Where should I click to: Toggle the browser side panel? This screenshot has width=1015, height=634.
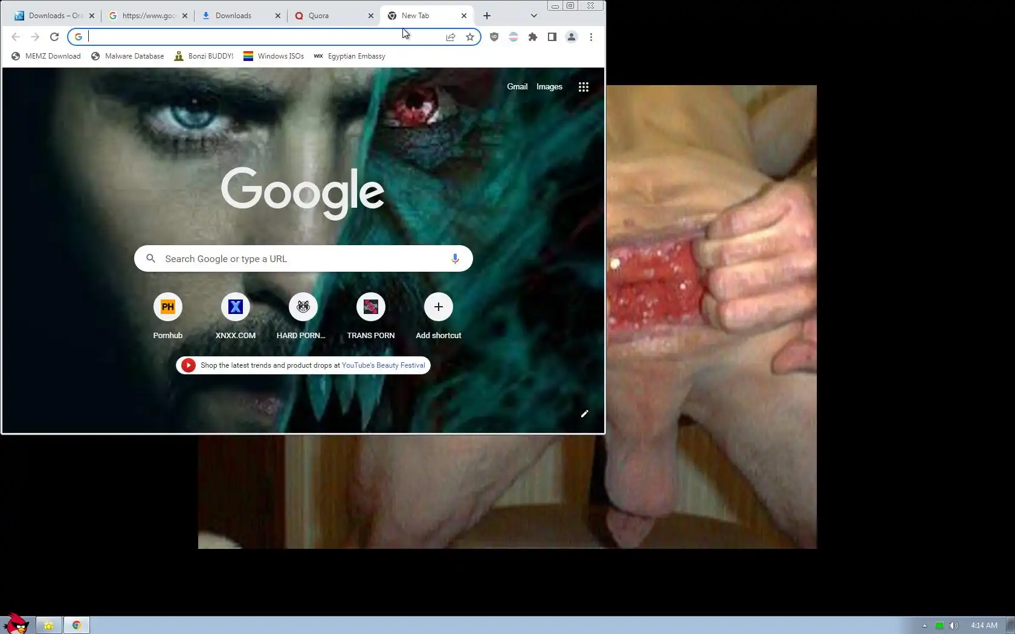[x=552, y=37]
